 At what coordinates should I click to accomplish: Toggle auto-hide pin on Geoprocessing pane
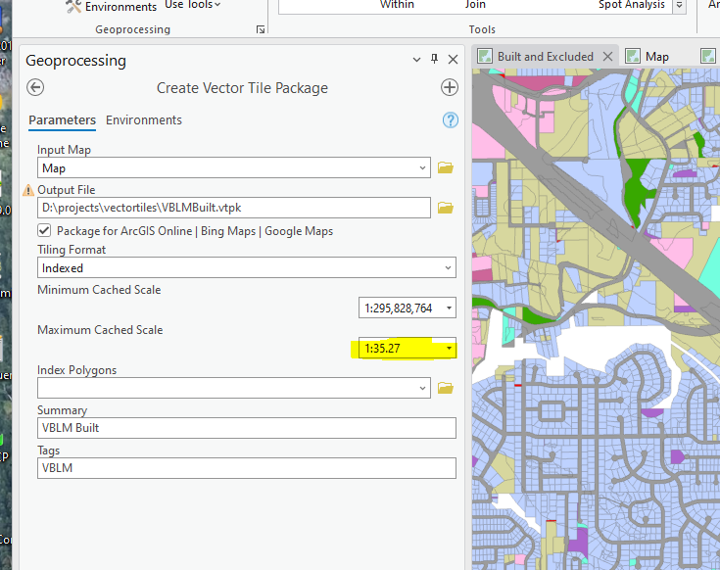(435, 60)
